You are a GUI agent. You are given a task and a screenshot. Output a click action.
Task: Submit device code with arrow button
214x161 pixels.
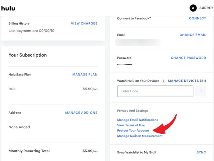pyautogui.click(x=201, y=91)
